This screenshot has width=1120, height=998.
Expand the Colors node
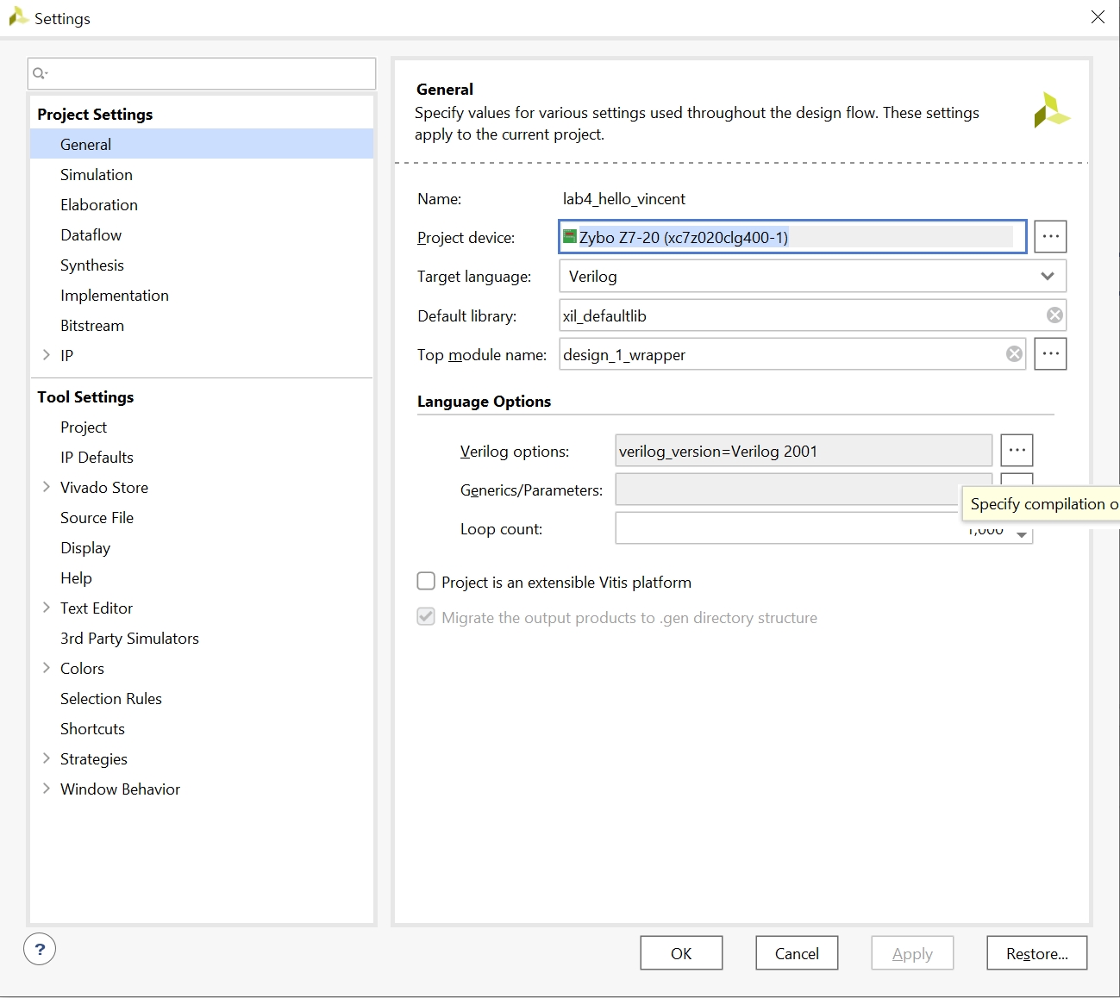pyautogui.click(x=47, y=668)
